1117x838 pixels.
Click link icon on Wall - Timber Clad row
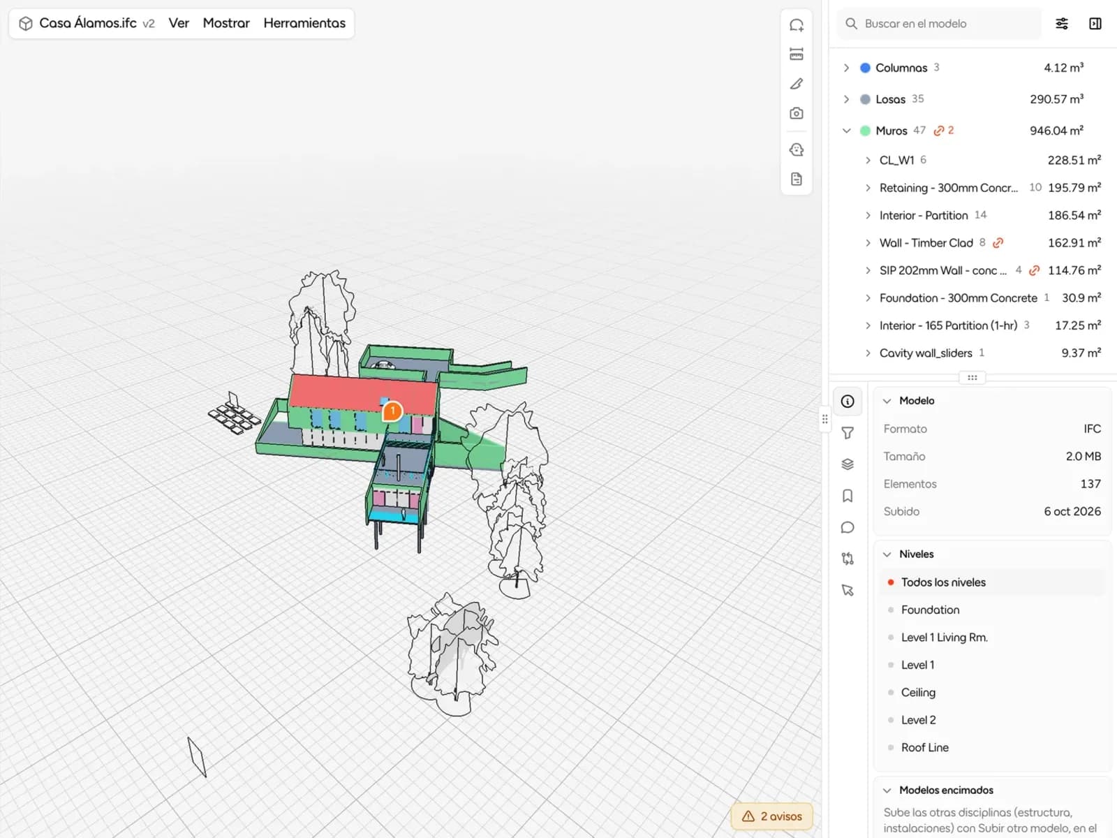tap(998, 243)
